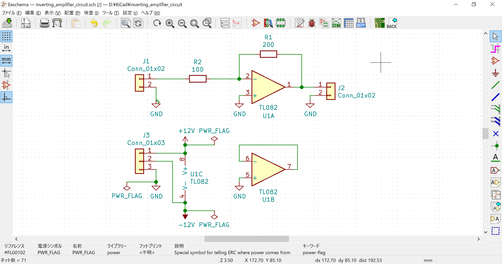Launch Pcbnew via the board editor icon

coord(379,23)
